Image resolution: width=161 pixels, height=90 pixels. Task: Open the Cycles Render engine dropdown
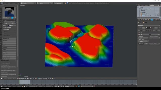point(59,3)
